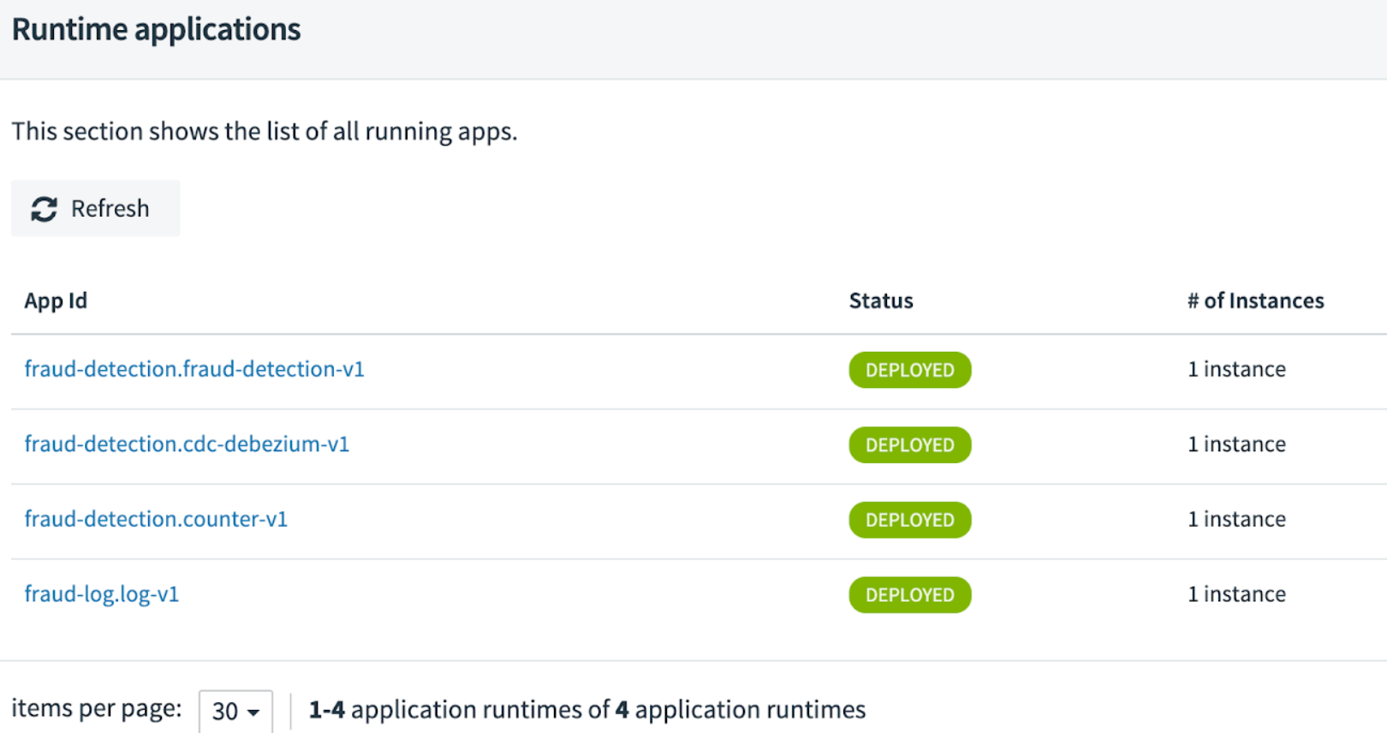Open fraud-detection.fraud-detection-v1 app link
The width and height of the screenshot is (1387, 733).
tap(194, 369)
